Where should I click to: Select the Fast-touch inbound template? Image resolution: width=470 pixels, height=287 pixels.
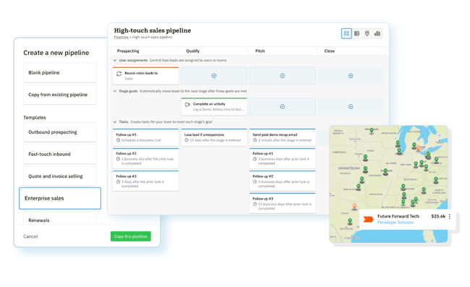(59, 154)
